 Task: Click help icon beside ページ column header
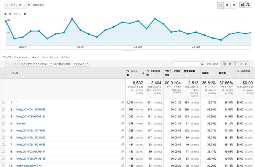tap(21, 73)
